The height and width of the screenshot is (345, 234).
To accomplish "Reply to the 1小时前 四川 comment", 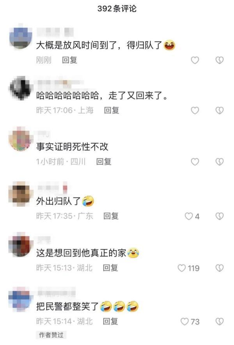I will (x=104, y=161).
